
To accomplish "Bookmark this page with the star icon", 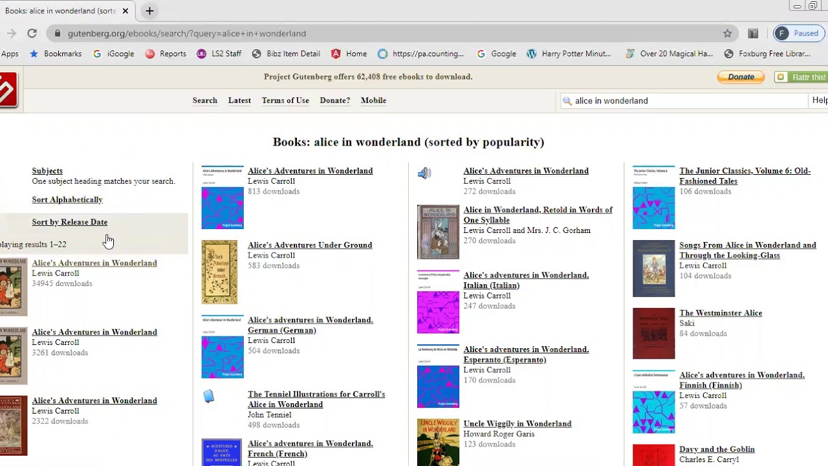I will pyautogui.click(x=728, y=33).
